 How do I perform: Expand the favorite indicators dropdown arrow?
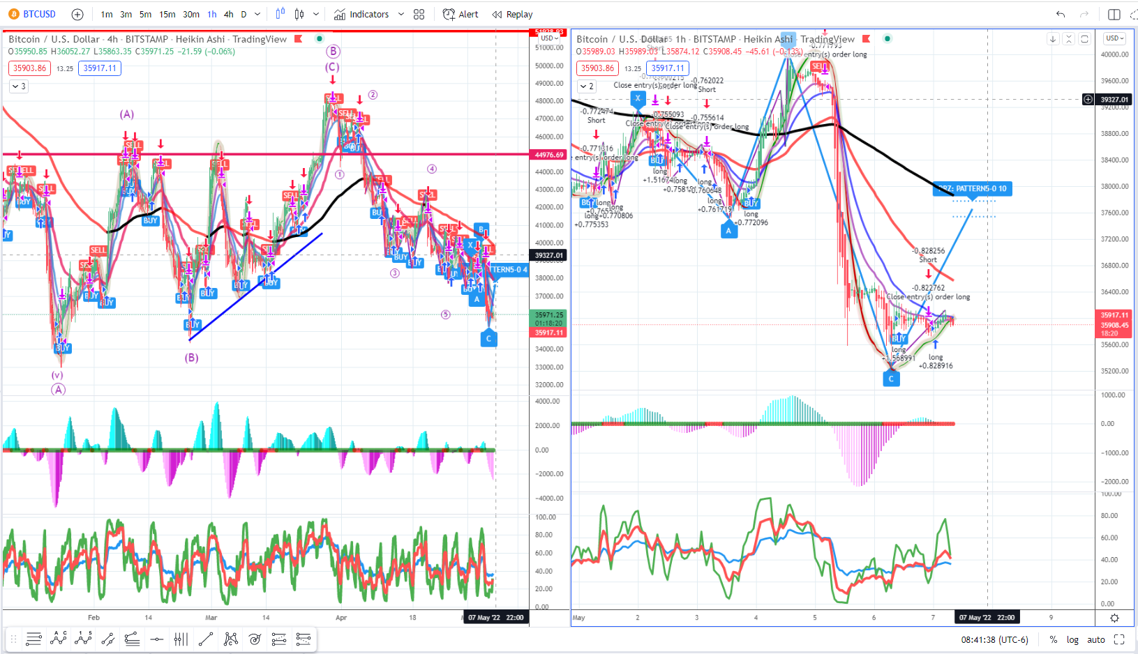(x=400, y=14)
